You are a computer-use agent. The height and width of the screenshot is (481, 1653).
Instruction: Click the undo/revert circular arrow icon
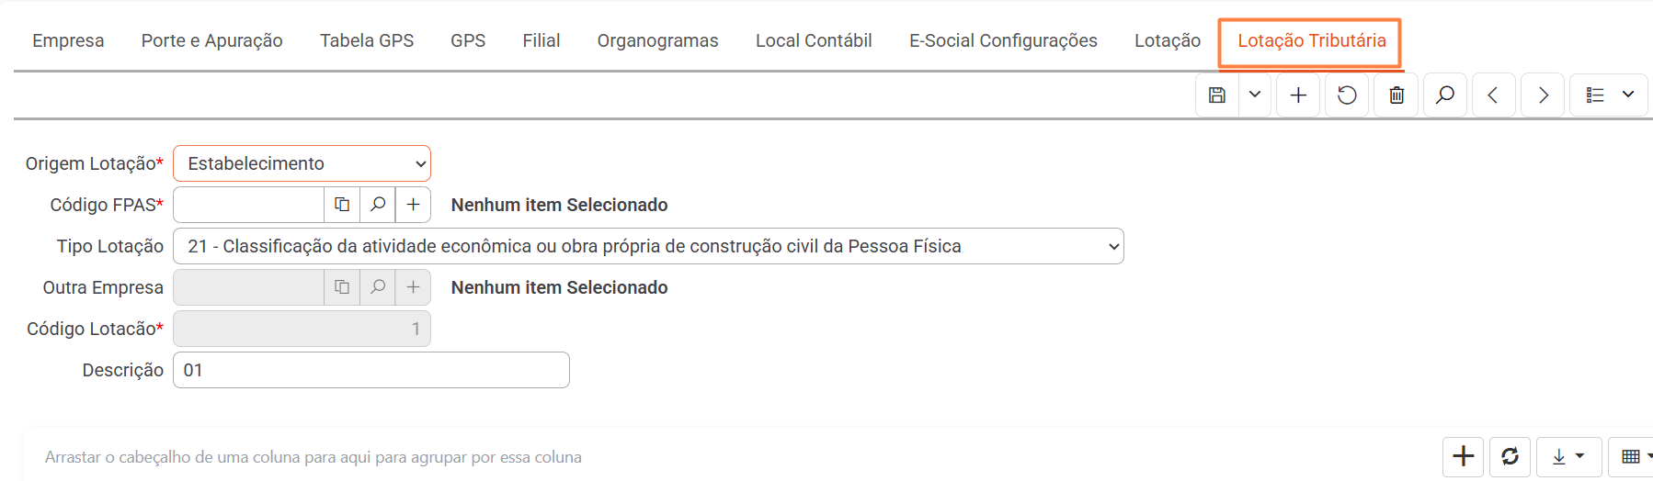tap(1347, 95)
